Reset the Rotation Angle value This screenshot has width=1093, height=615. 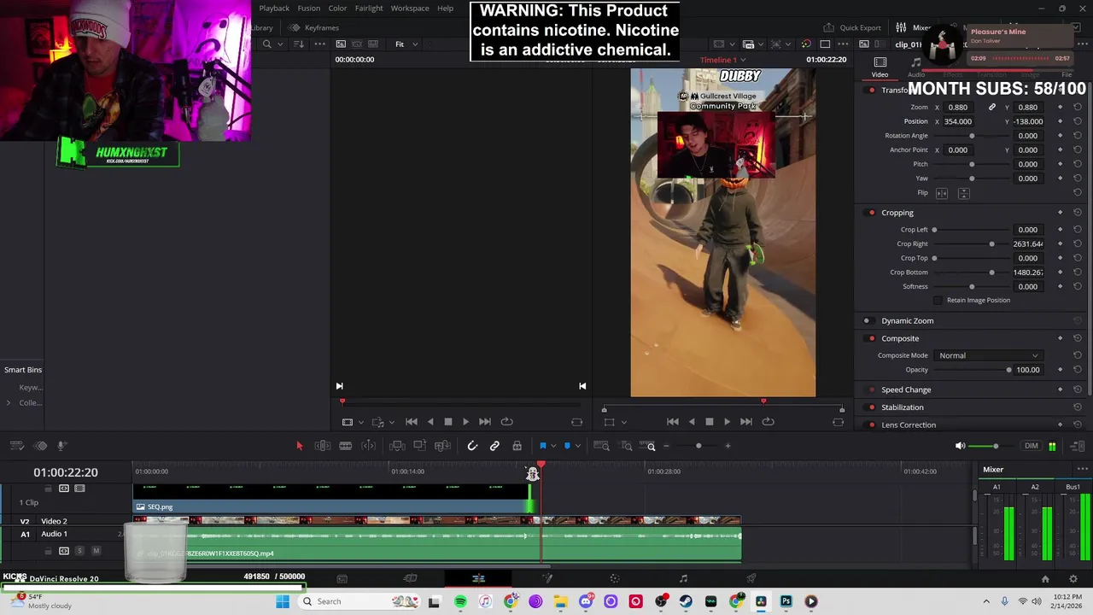(1077, 136)
